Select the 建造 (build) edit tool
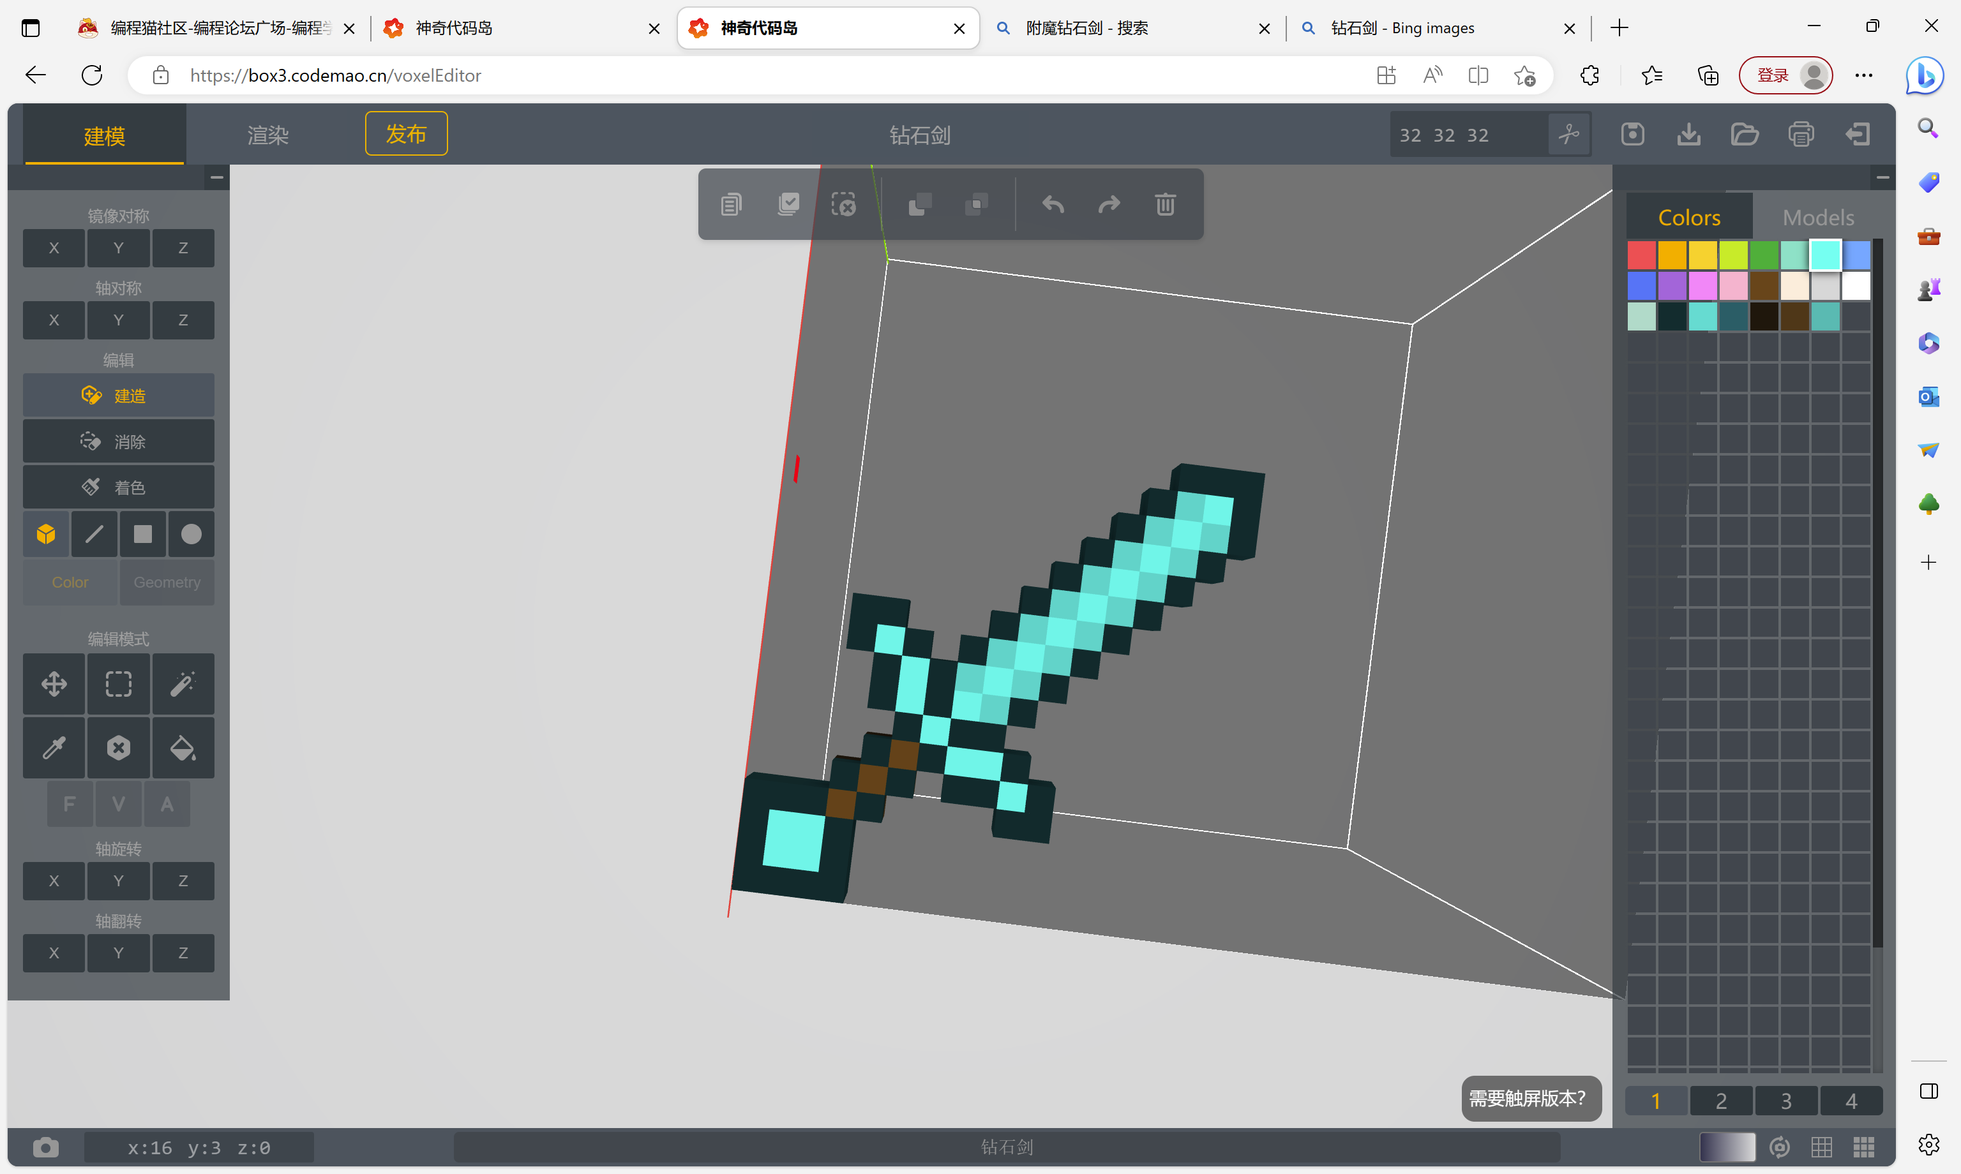 click(x=118, y=396)
